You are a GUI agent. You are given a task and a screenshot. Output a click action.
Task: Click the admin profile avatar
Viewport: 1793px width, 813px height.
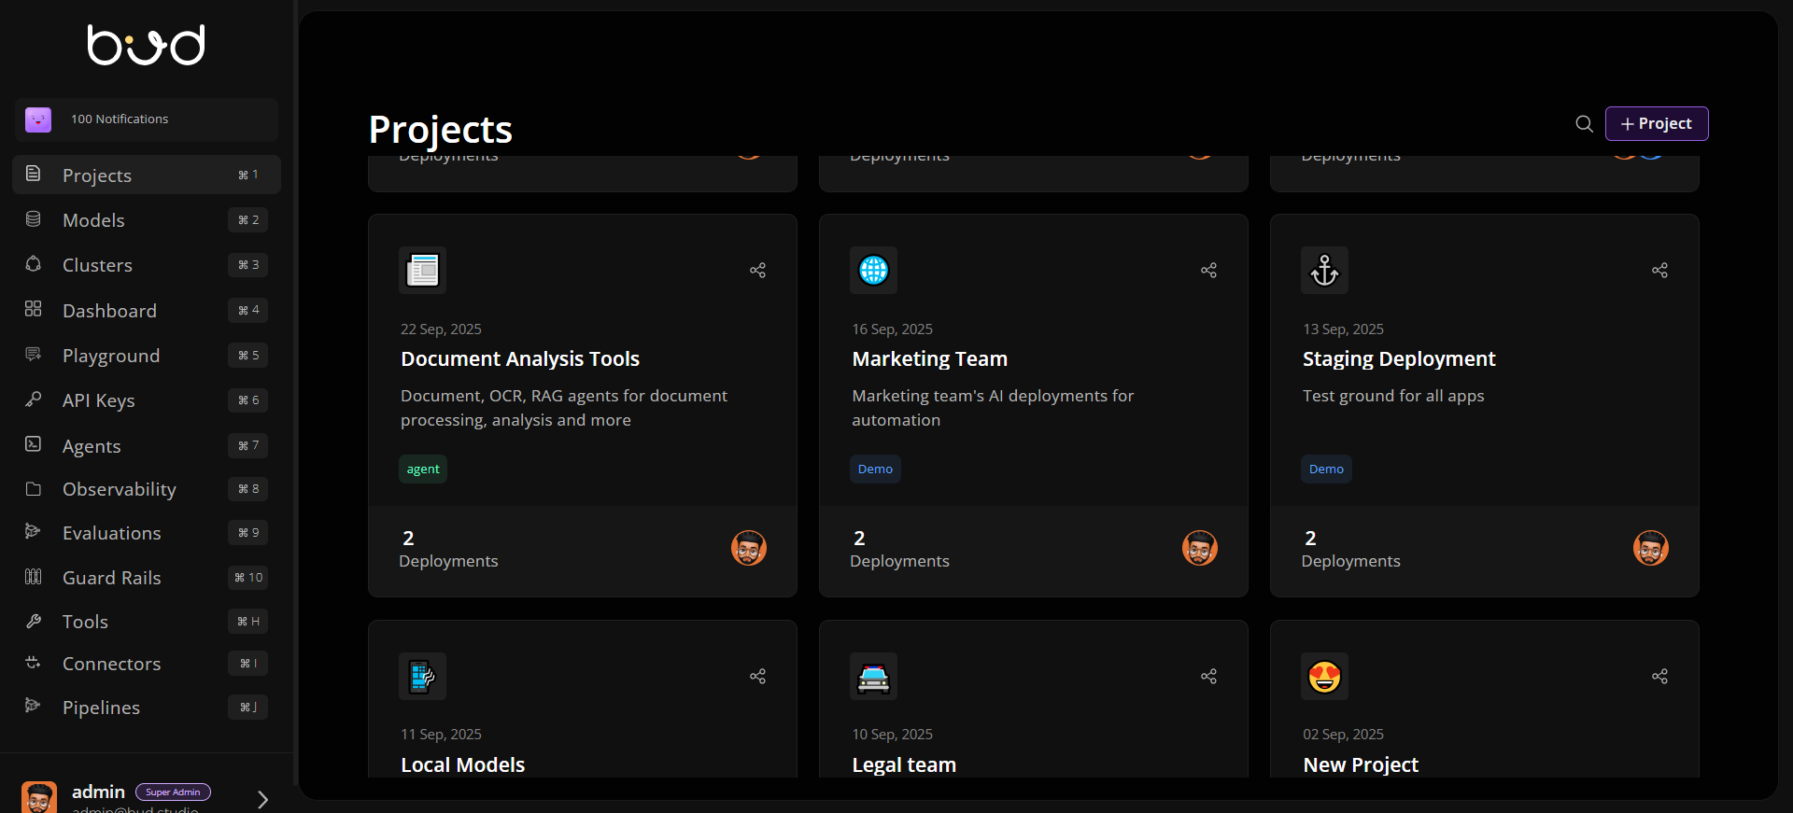click(39, 797)
